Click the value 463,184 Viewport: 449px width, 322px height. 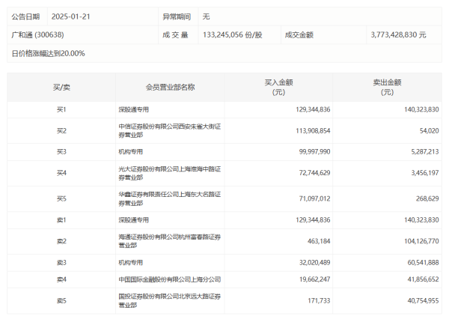click(x=319, y=241)
